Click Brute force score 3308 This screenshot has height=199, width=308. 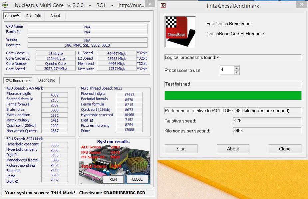pos(55,110)
